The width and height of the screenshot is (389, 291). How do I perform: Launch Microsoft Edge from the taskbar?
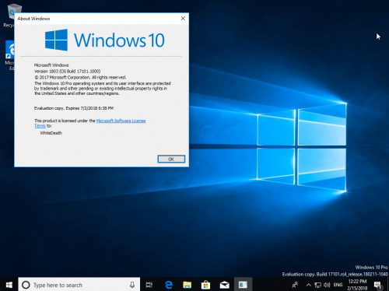[x=169, y=285]
